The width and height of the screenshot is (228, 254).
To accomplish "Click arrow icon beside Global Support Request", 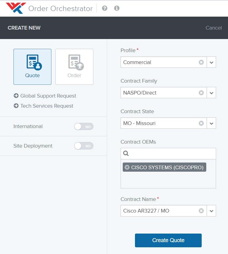I will [x=16, y=96].
